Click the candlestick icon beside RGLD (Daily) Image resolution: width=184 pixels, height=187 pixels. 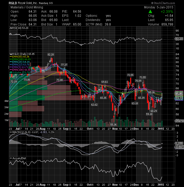pos(11,54)
